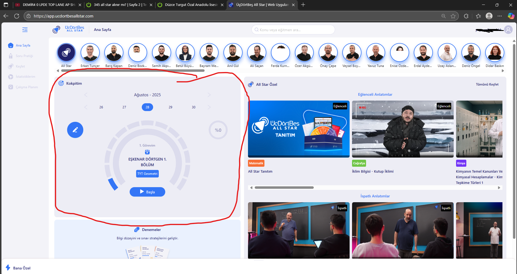517x274 pixels.
Task: Click the Matematik subject tag
Action: click(x=256, y=163)
